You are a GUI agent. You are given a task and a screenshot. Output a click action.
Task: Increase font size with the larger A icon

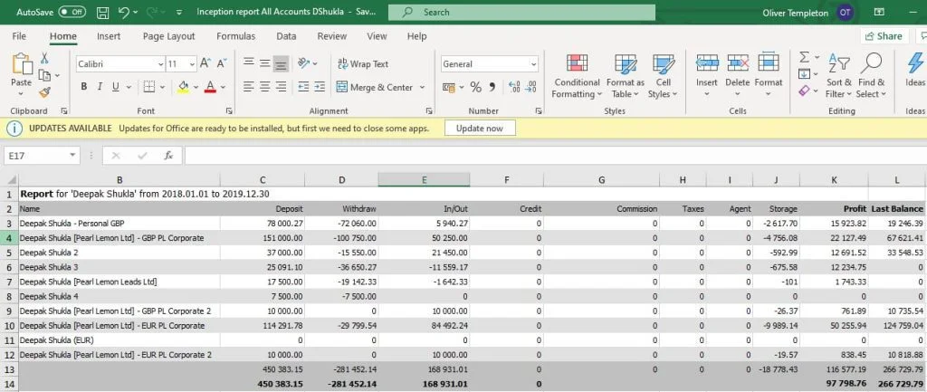click(205, 63)
